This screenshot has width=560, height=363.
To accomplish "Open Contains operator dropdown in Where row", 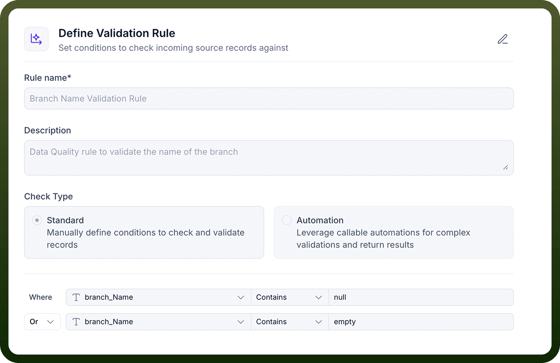I will [290, 297].
